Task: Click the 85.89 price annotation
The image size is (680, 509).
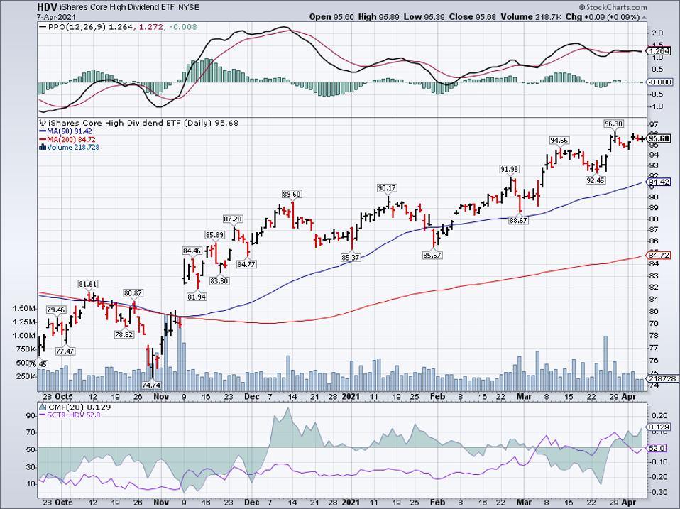Action: click(x=214, y=235)
